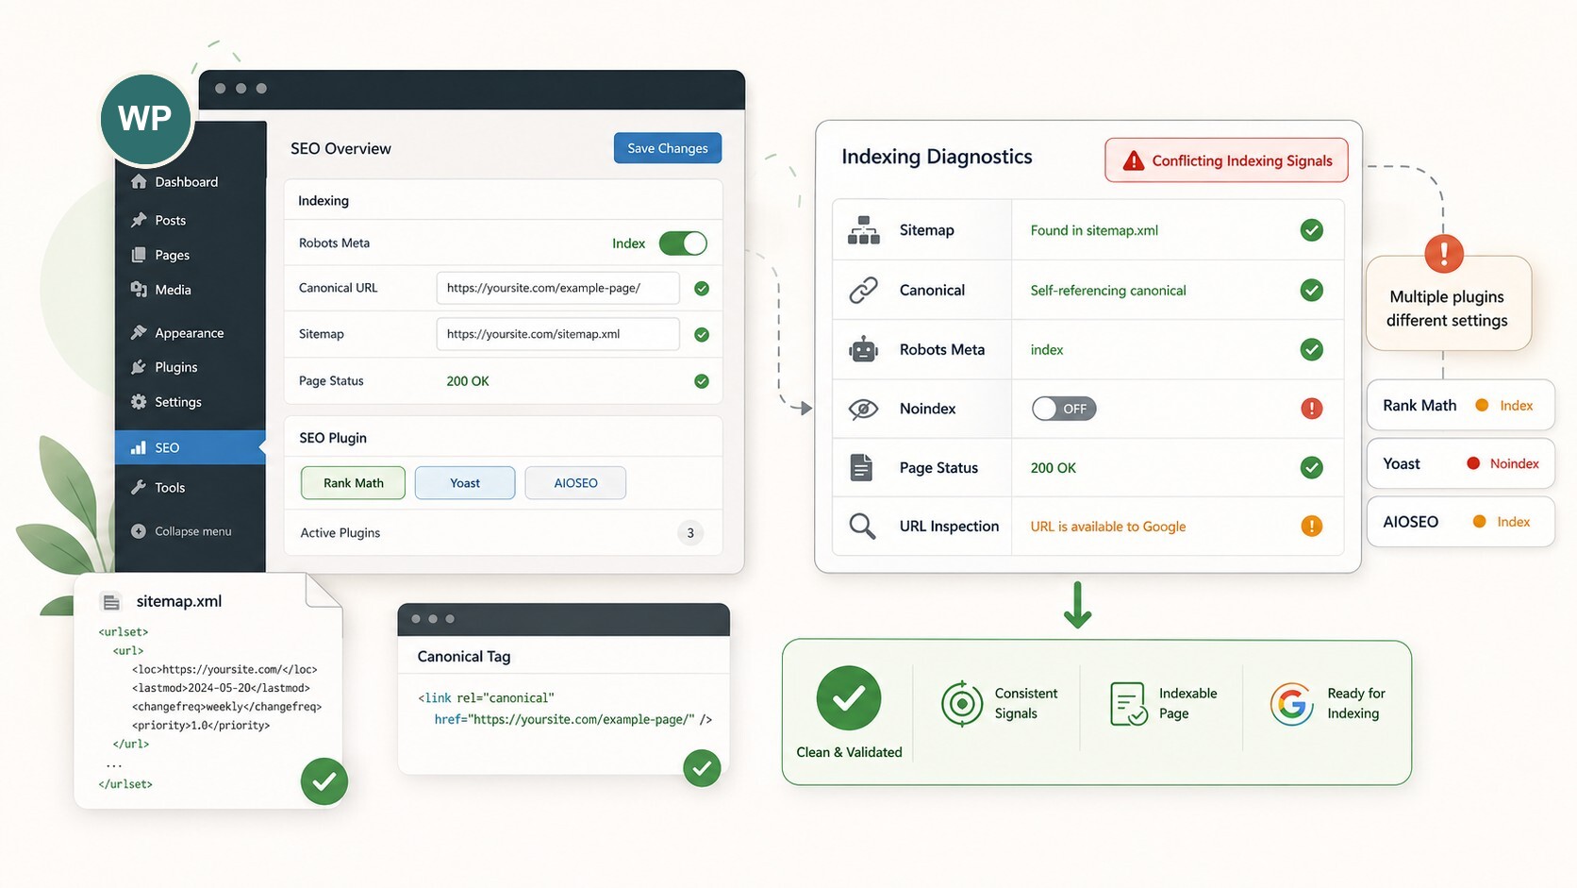Click the Plugins plug icon

click(139, 367)
